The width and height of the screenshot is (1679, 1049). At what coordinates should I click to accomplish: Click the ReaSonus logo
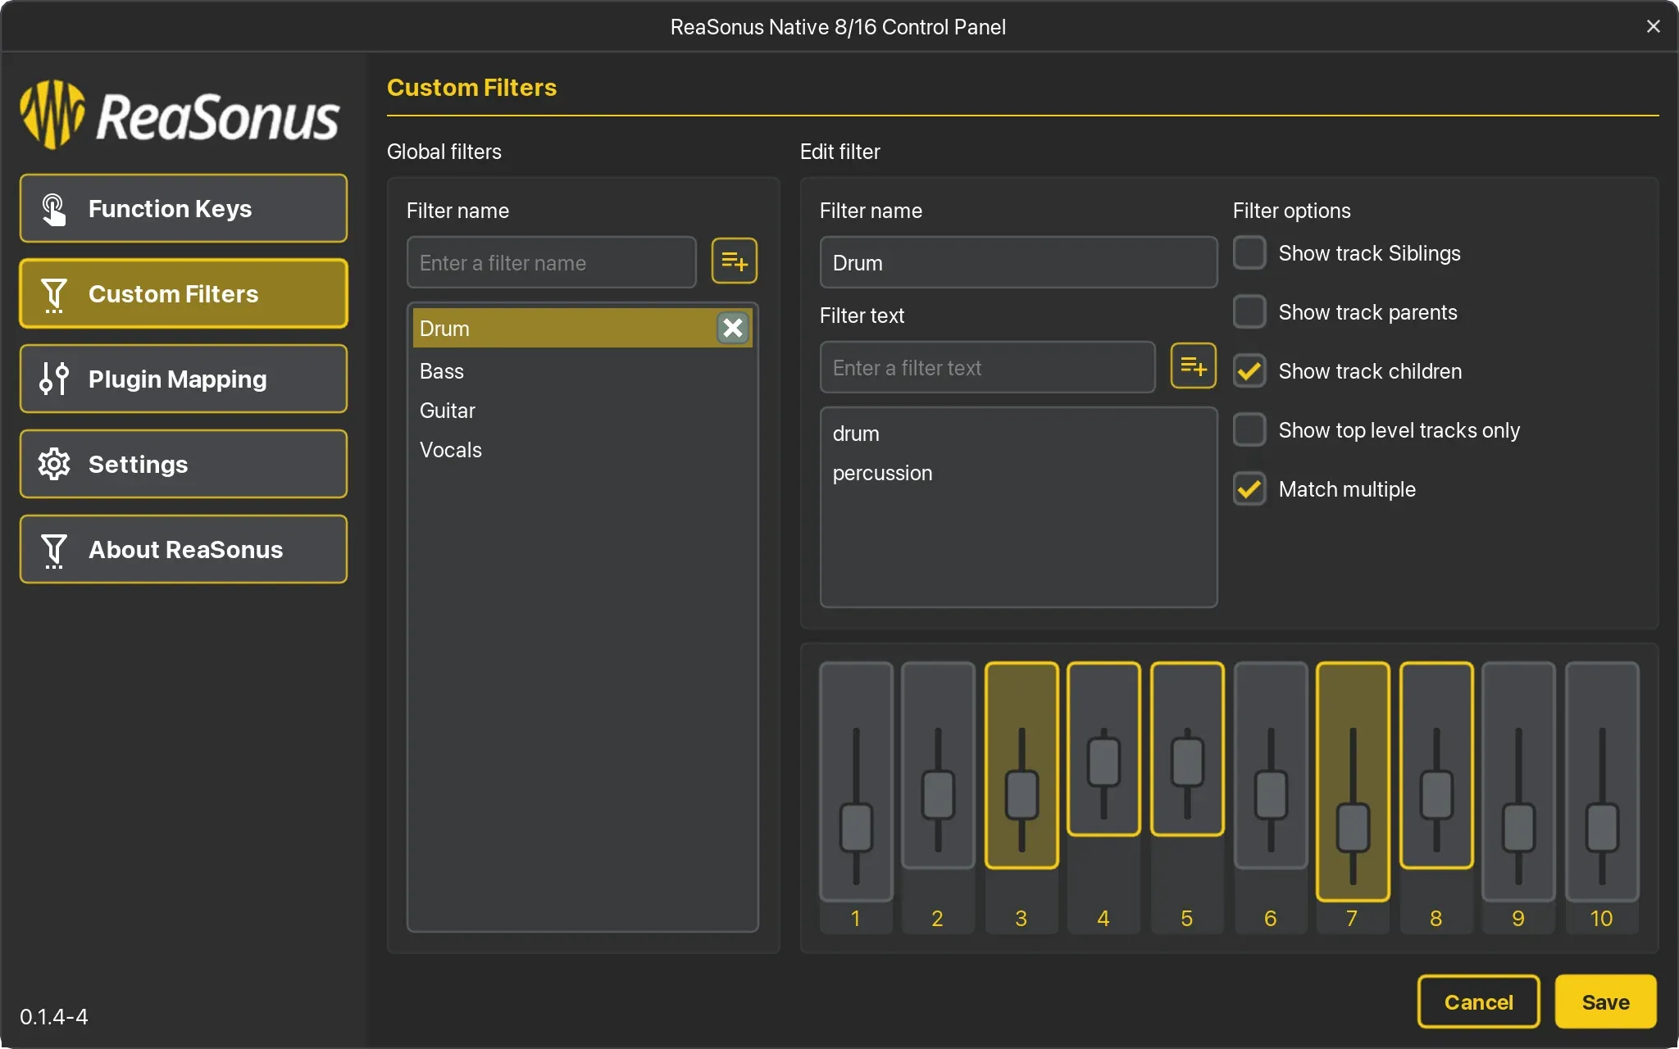tap(179, 116)
